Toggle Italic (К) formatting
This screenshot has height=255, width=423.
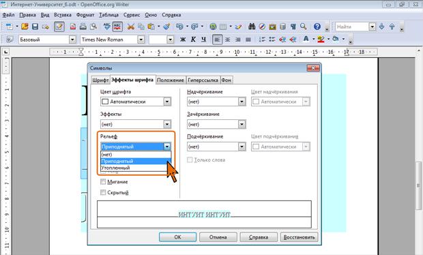pos(193,40)
